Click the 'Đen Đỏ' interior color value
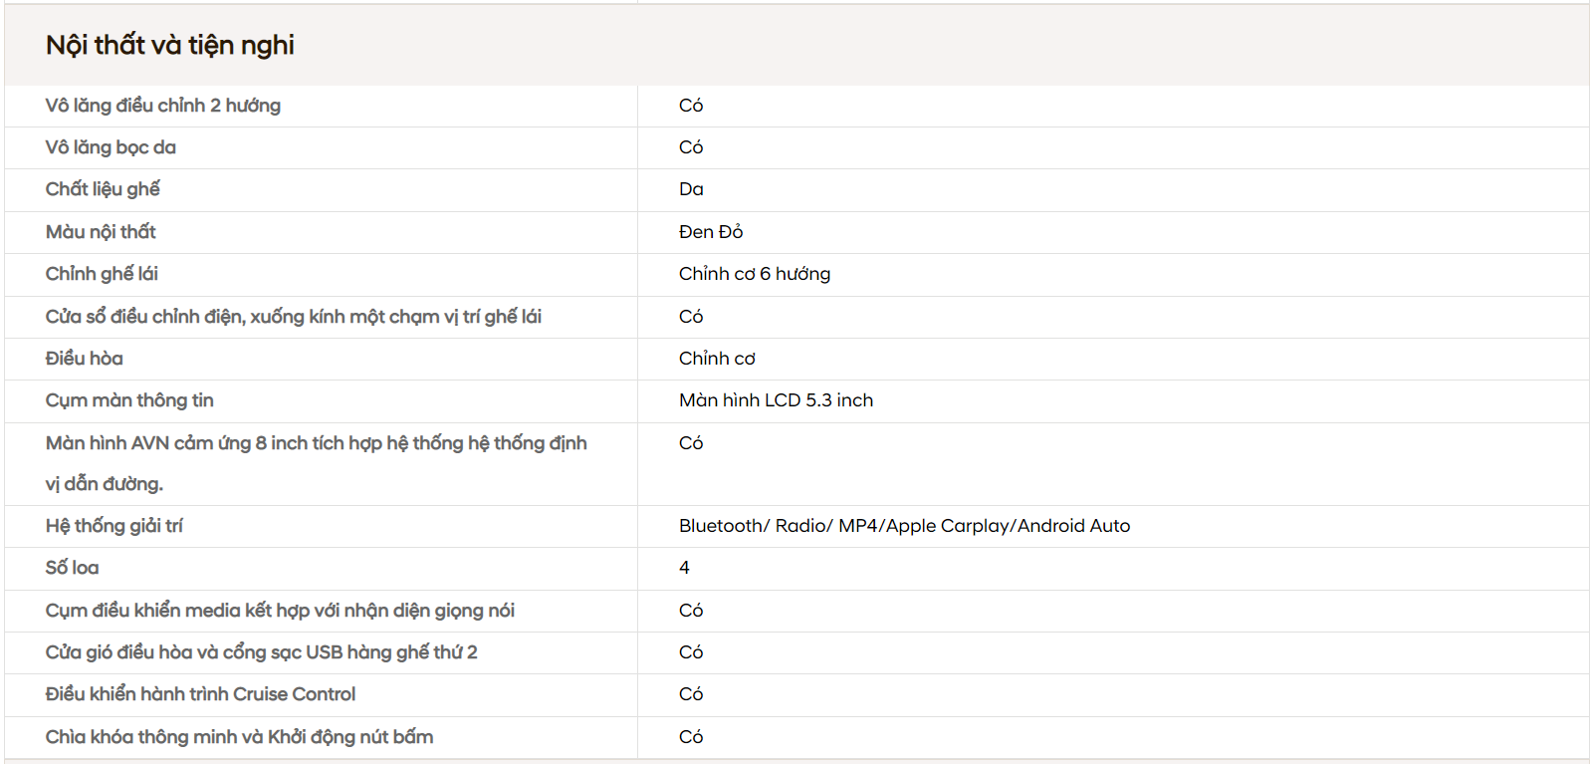 click(711, 232)
